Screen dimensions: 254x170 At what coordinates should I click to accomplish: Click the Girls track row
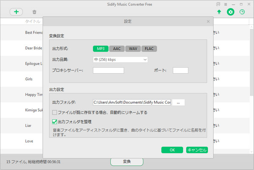22,79
